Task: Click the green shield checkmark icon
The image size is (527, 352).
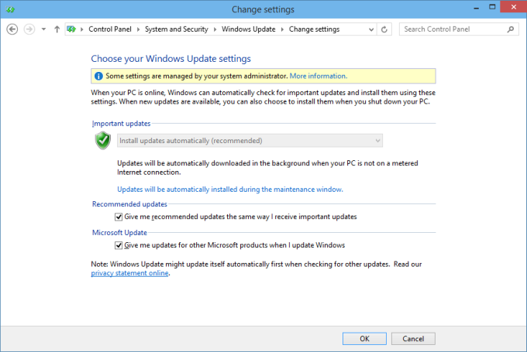Action: point(103,141)
